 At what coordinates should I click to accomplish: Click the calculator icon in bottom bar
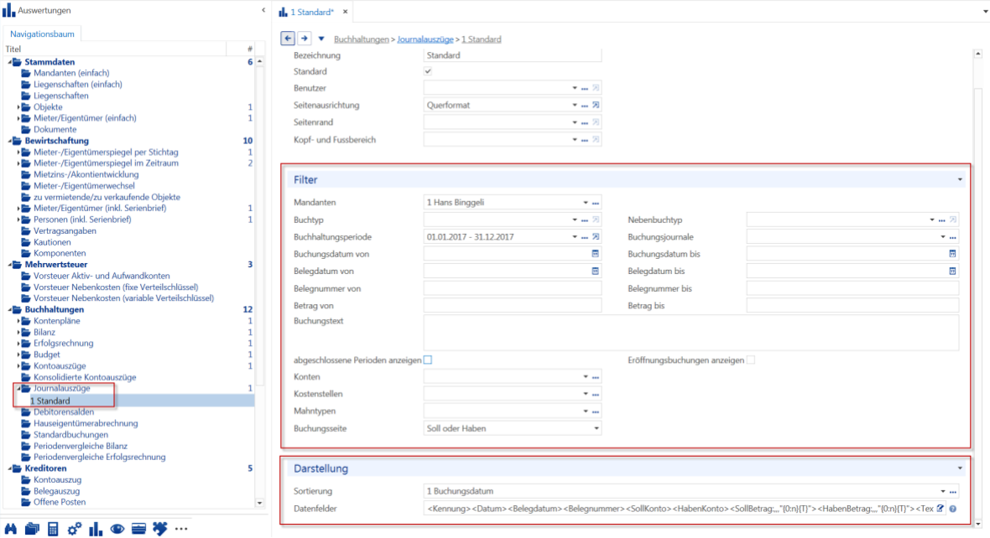point(53,529)
